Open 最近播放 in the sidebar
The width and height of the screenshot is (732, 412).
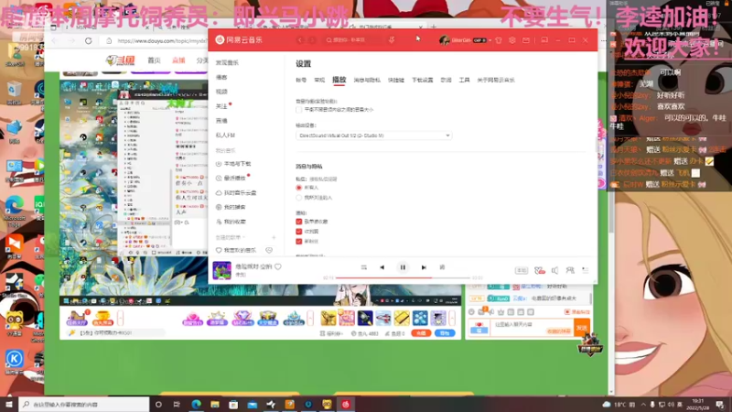[231, 178]
